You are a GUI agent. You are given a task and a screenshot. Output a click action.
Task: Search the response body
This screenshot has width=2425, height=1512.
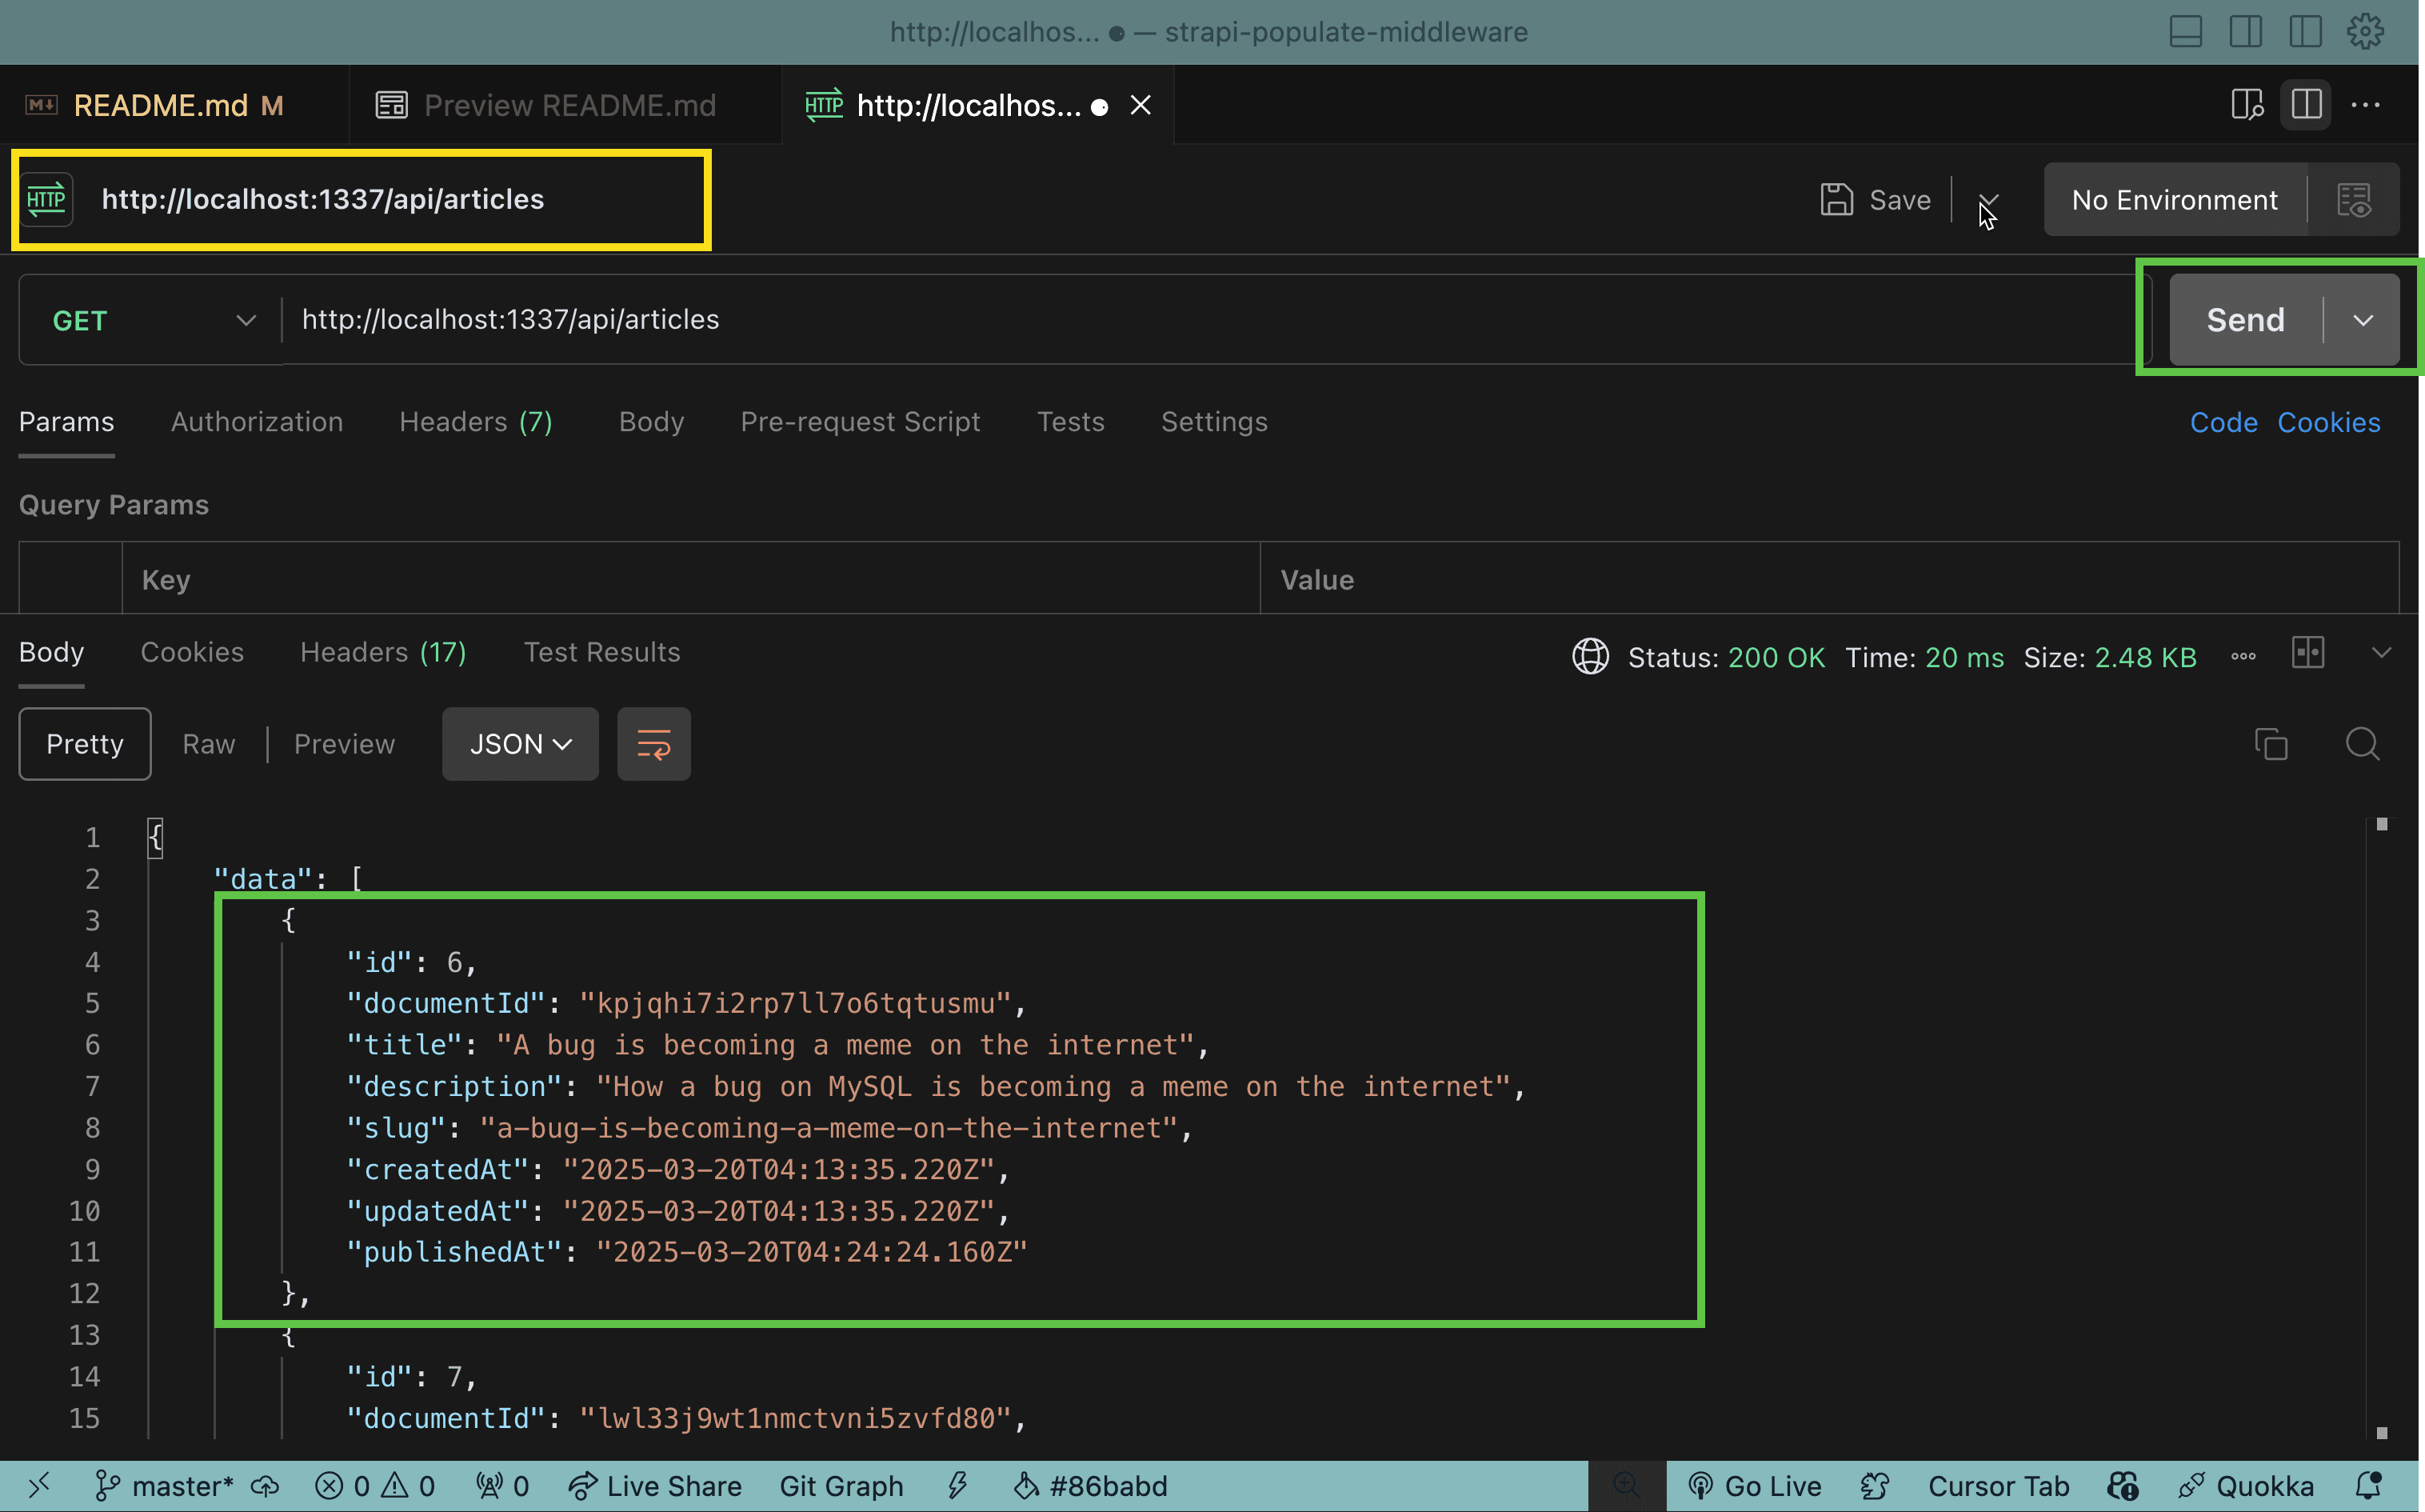[2363, 744]
